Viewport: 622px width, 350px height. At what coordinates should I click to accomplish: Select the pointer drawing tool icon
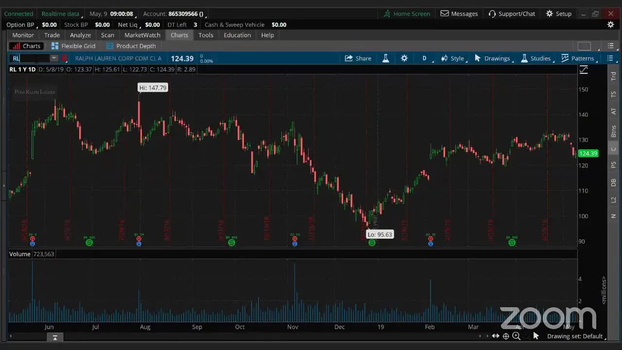[536, 336]
